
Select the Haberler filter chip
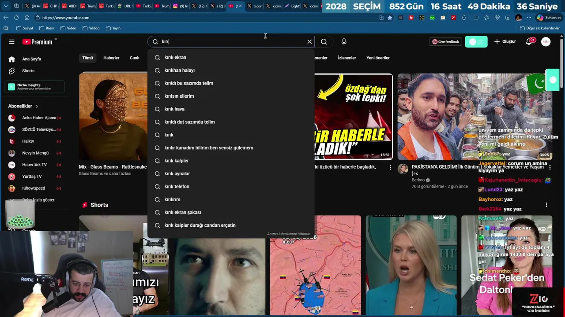click(111, 58)
